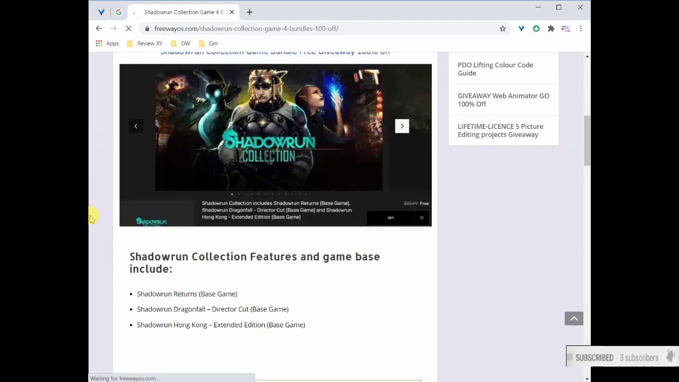The image size is (679, 382).
Task: Switch to the Google tab
Action: [118, 12]
